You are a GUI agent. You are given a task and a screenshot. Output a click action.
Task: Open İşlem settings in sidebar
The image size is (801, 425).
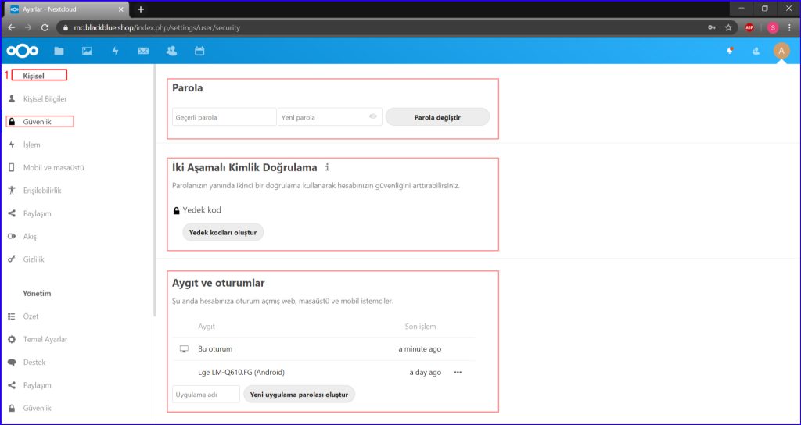tap(31, 145)
